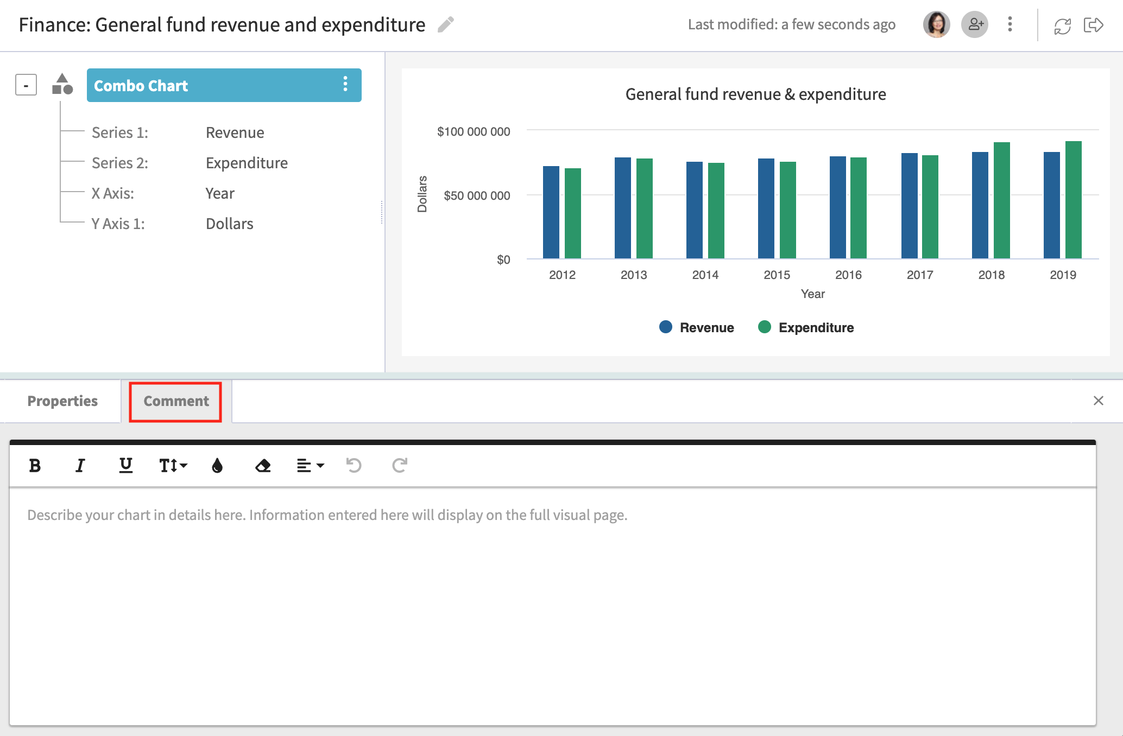1123x736 pixels.
Task: Apply italic formatting
Action: 79,465
